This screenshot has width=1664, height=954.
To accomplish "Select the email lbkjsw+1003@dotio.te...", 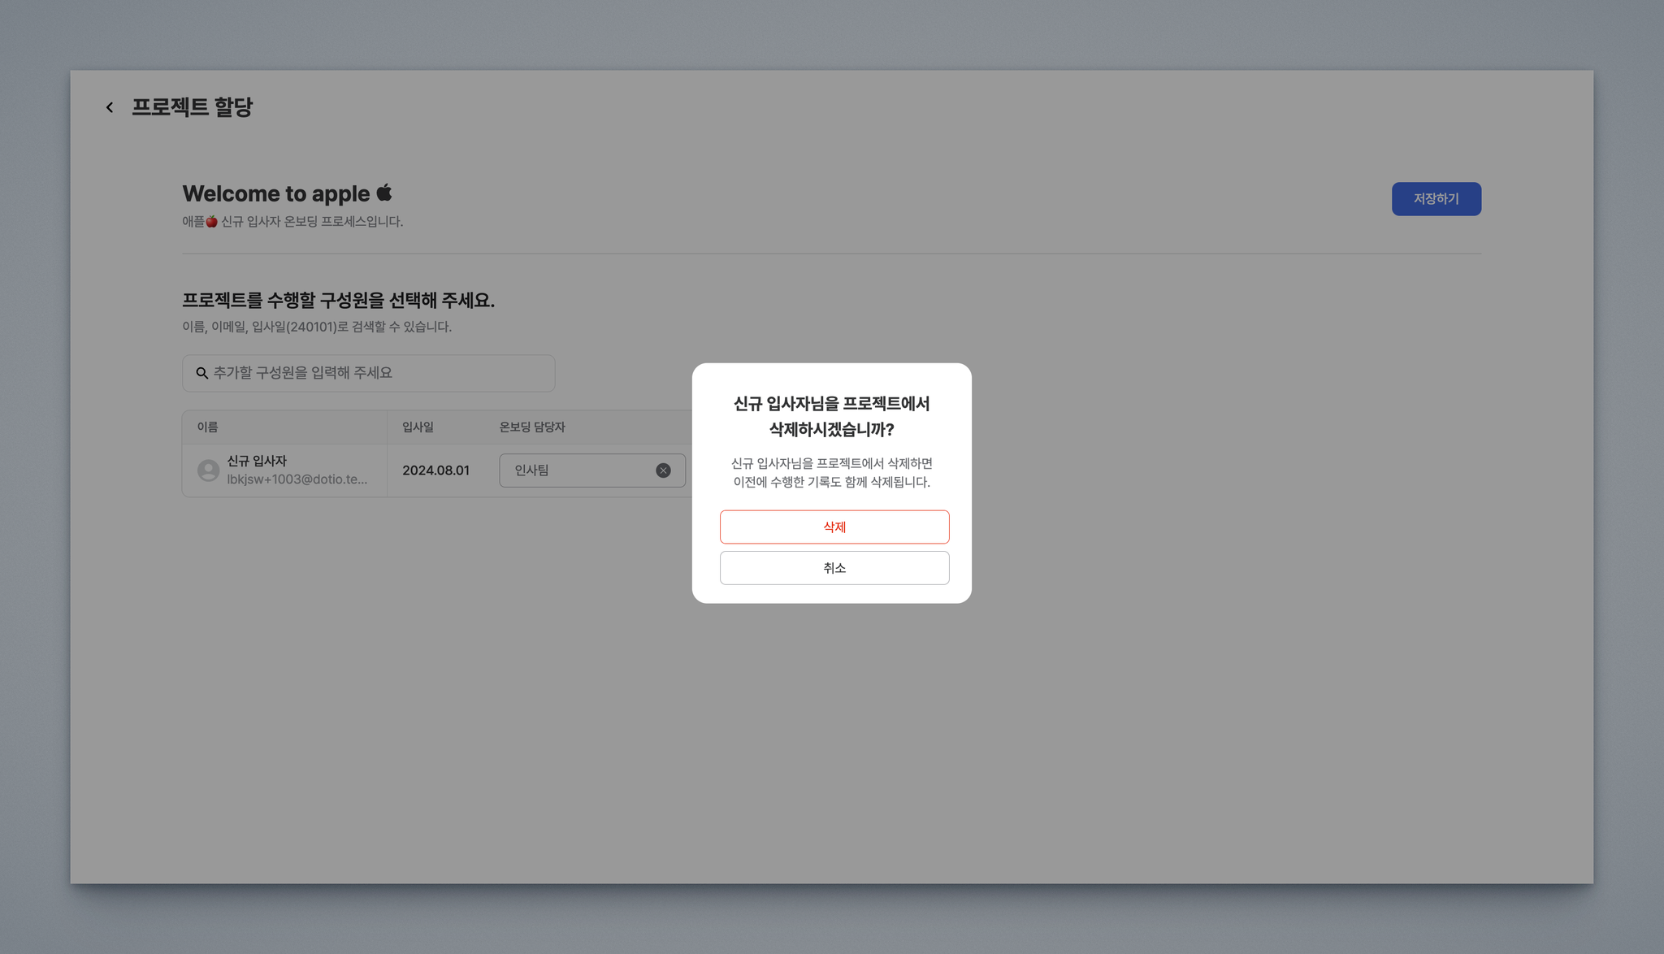I will click(x=297, y=479).
